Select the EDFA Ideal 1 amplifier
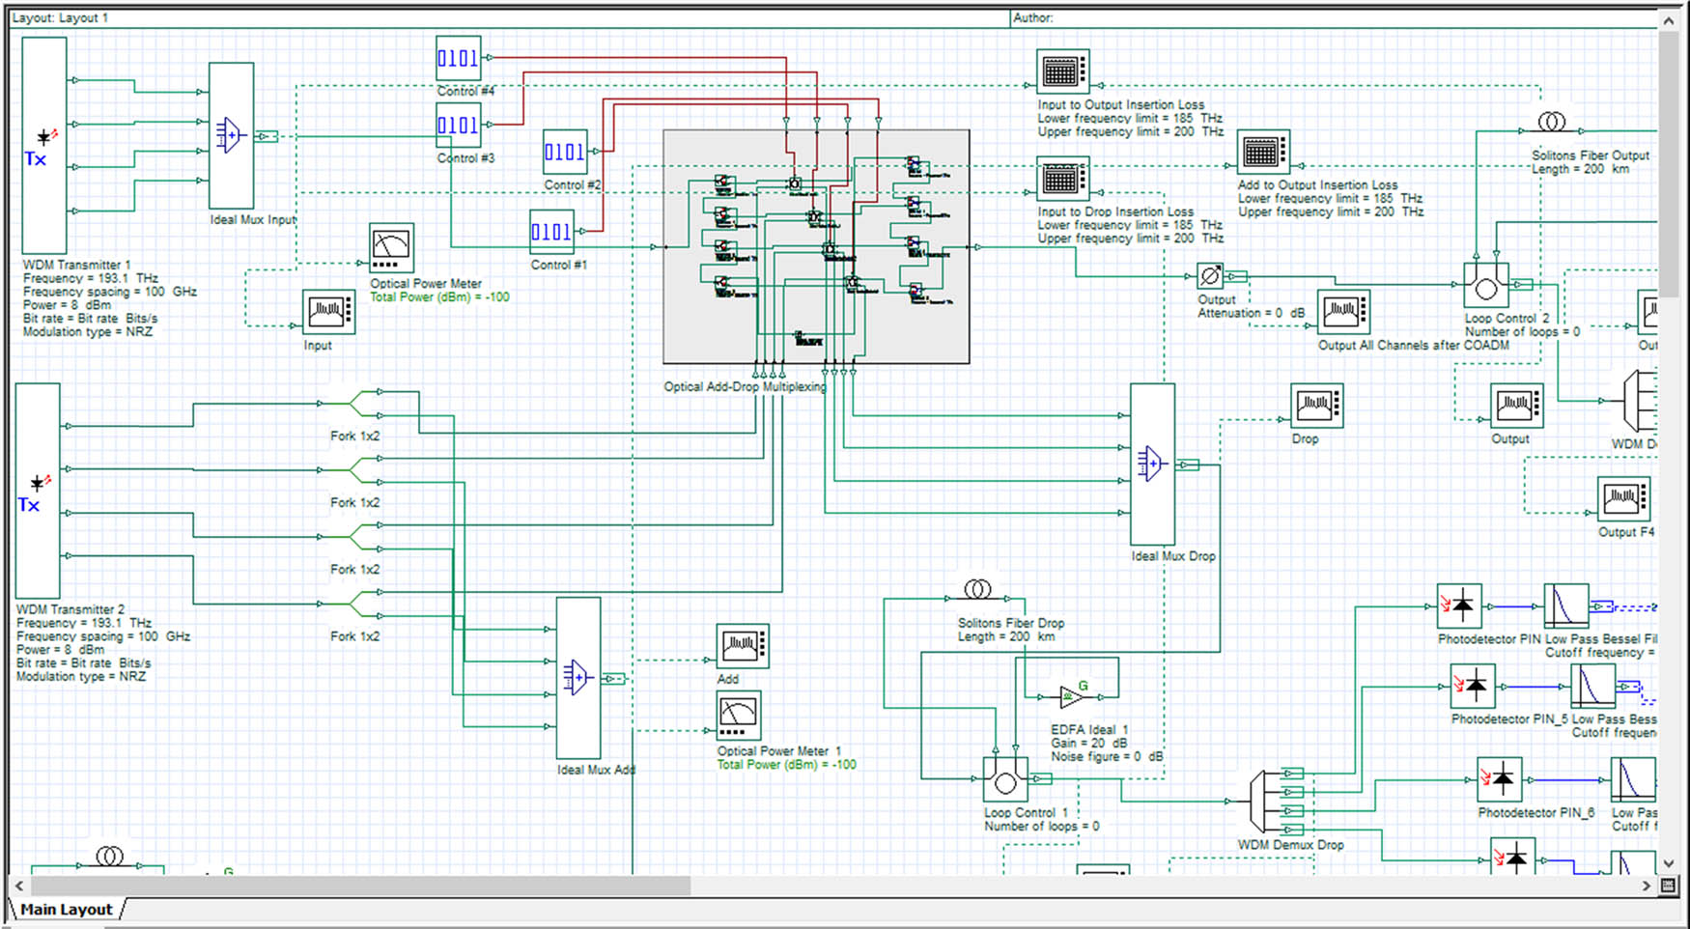Screen dimensions: 1690x929 click(1071, 695)
